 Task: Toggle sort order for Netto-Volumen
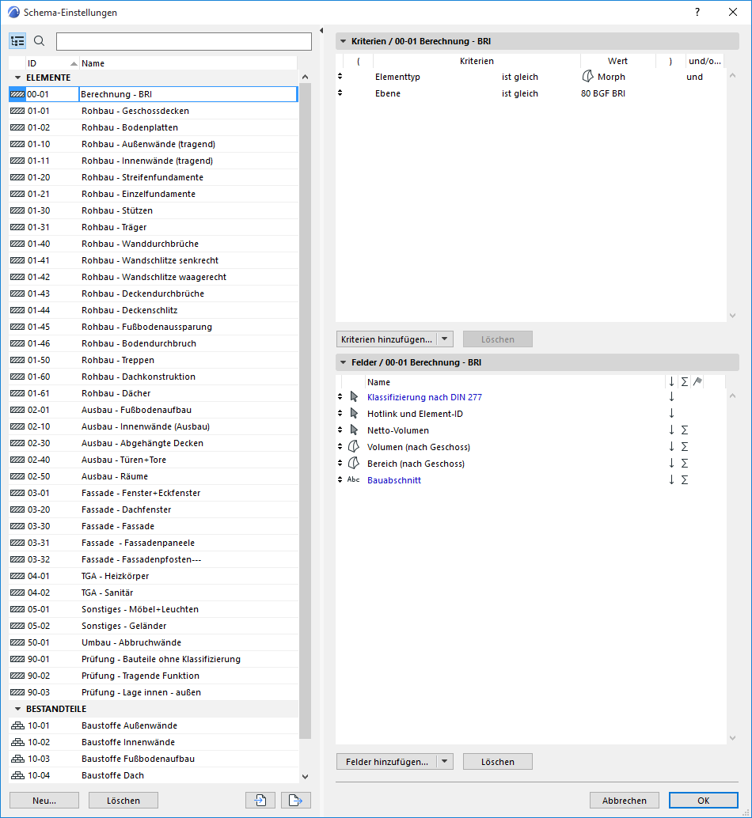(671, 430)
